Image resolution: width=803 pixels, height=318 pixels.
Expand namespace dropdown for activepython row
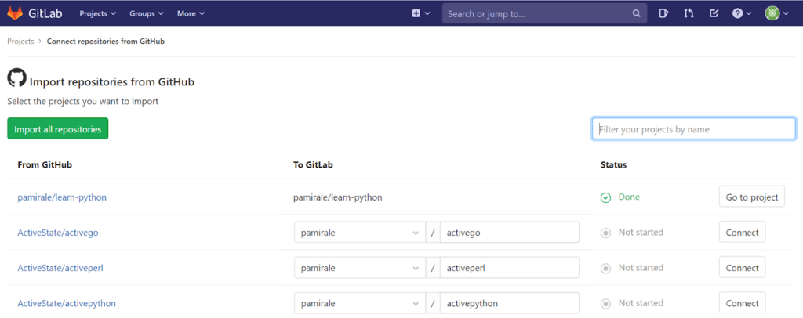pos(359,303)
